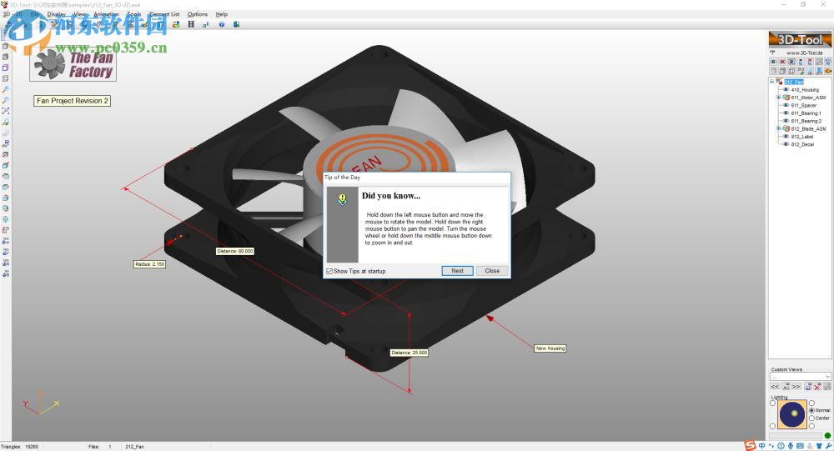Click the microphone icon in input bar
The height and width of the screenshot is (451, 834).
click(791, 446)
